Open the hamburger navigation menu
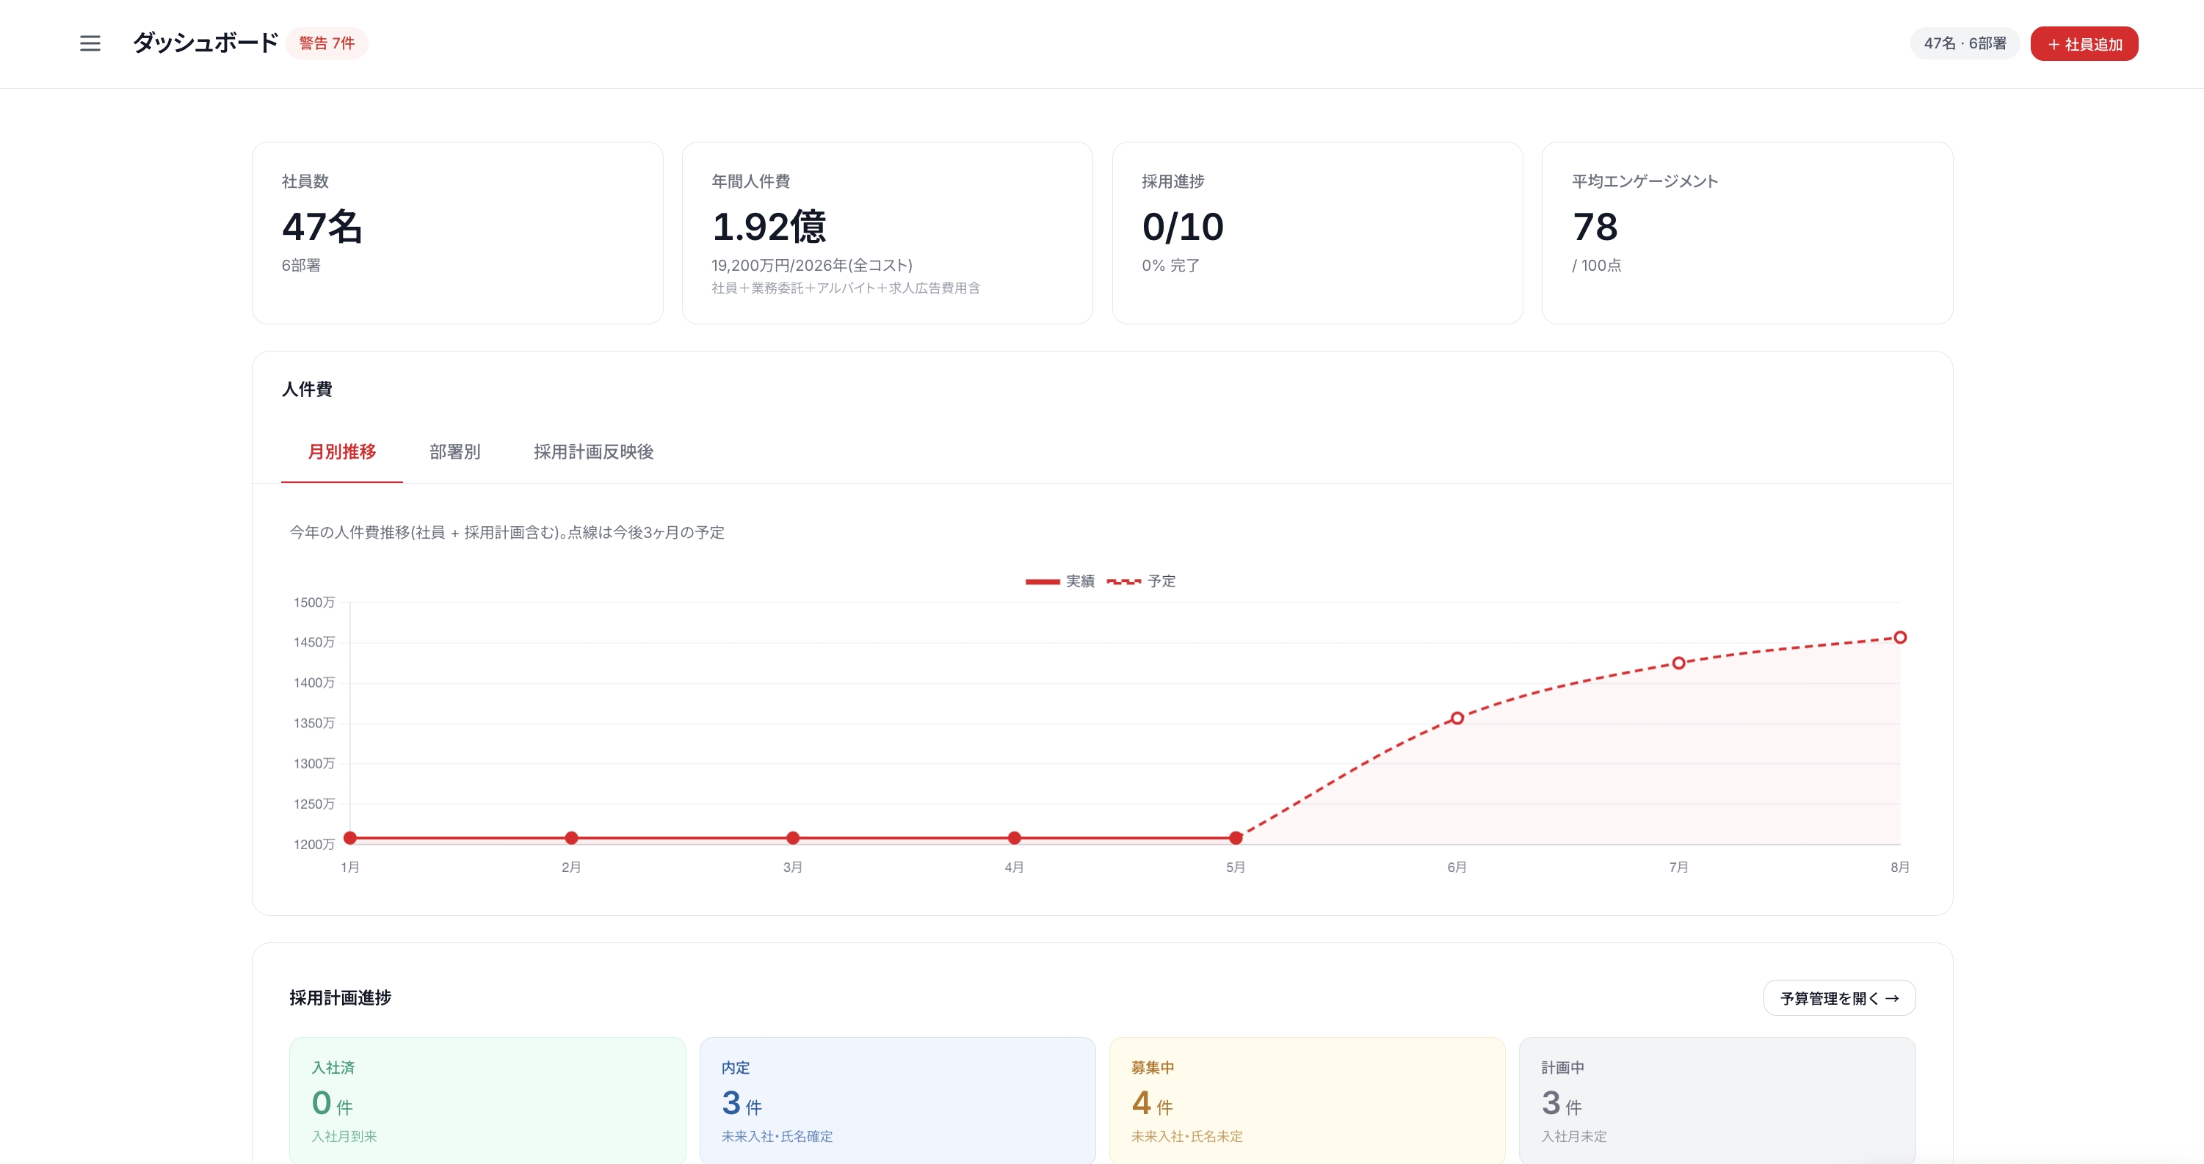The width and height of the screenshot is (2204, 1164). pos(90,43)
